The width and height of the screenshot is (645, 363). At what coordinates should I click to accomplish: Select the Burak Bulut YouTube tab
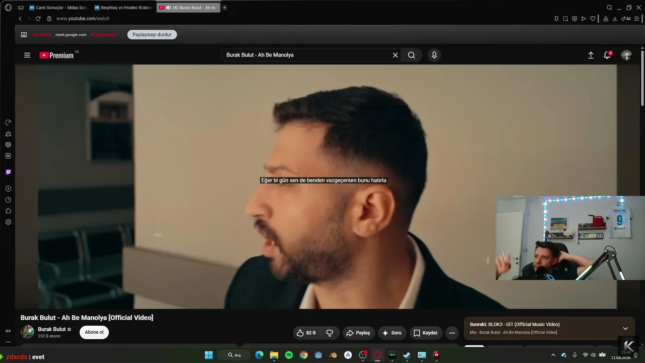(188, 8)
